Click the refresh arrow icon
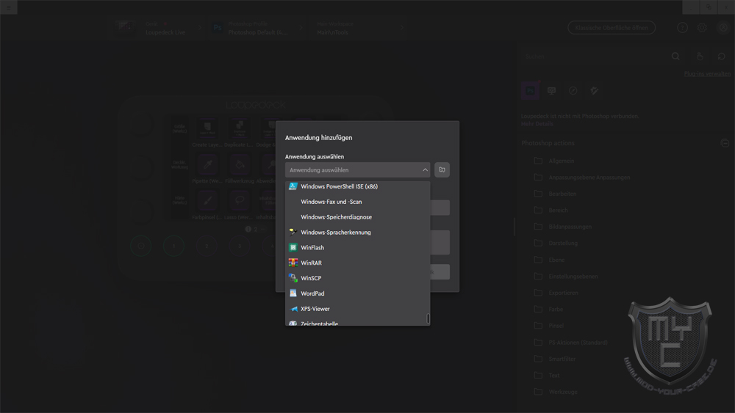This screenshot has width=735, height=413. (x=722, y=56)
